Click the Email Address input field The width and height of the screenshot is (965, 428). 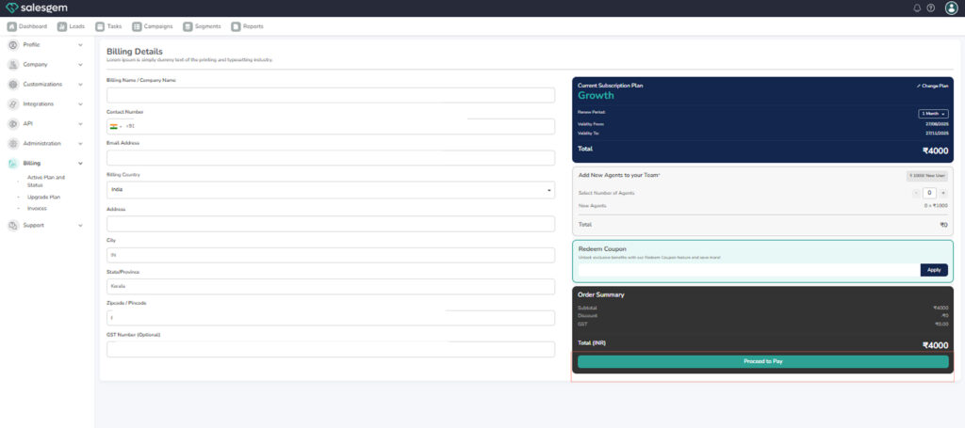pos(330,158)
